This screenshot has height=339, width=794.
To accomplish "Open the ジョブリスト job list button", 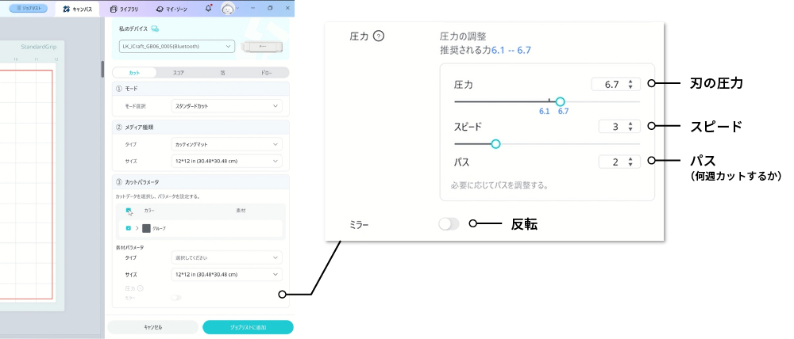I will point(29,8).
